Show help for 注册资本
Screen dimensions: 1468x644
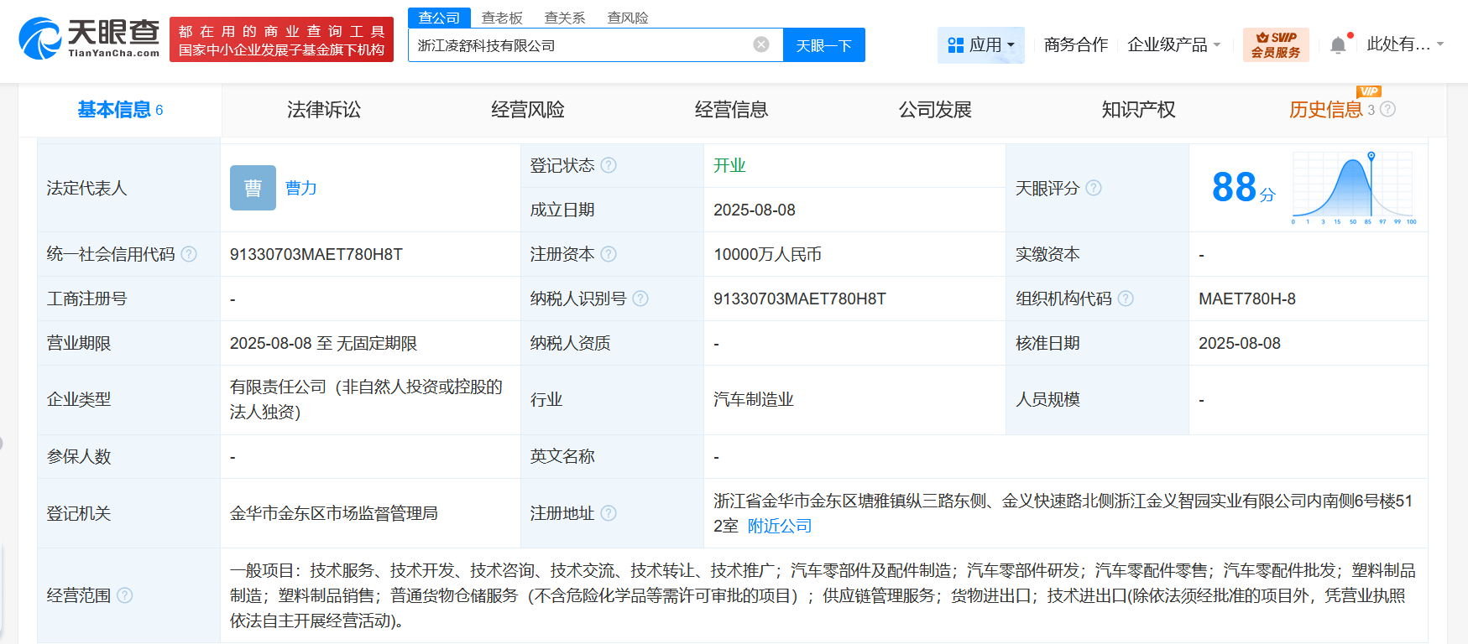pos(609,254)
